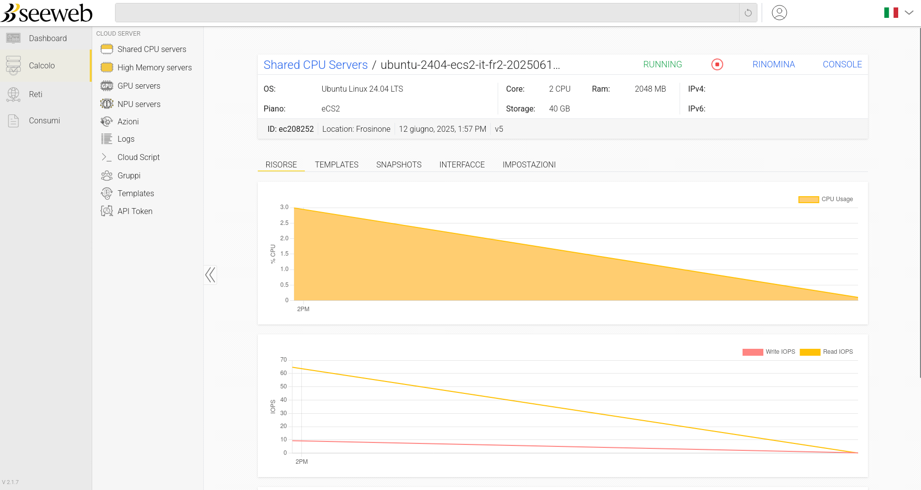Open the Dashboard section icon
Viewport: 921px width, 490px height.
point(13,38)
